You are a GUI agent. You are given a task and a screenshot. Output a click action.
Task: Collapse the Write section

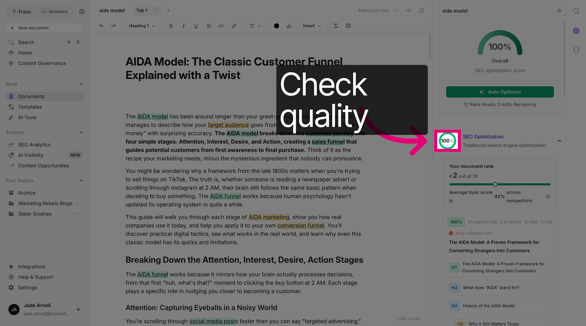(x=81, y=84)
